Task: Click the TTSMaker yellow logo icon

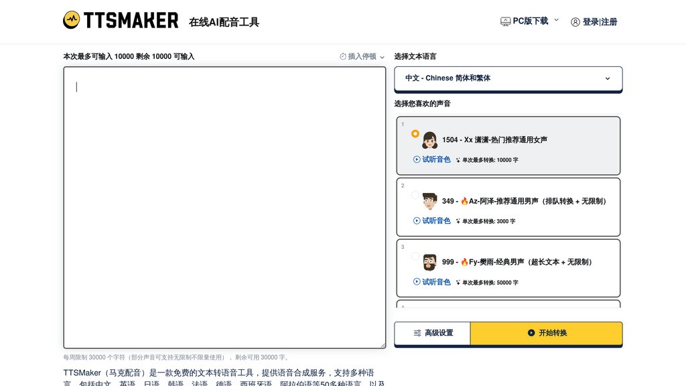Action: [x=71, y=19]
